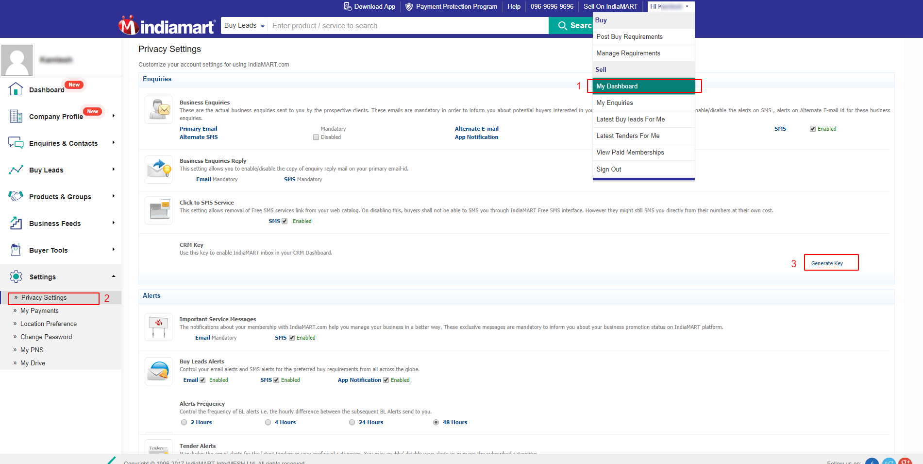Select My Enquiries menu item
The height and width of the screenshot is (464, 923).
tap(644, 103)
